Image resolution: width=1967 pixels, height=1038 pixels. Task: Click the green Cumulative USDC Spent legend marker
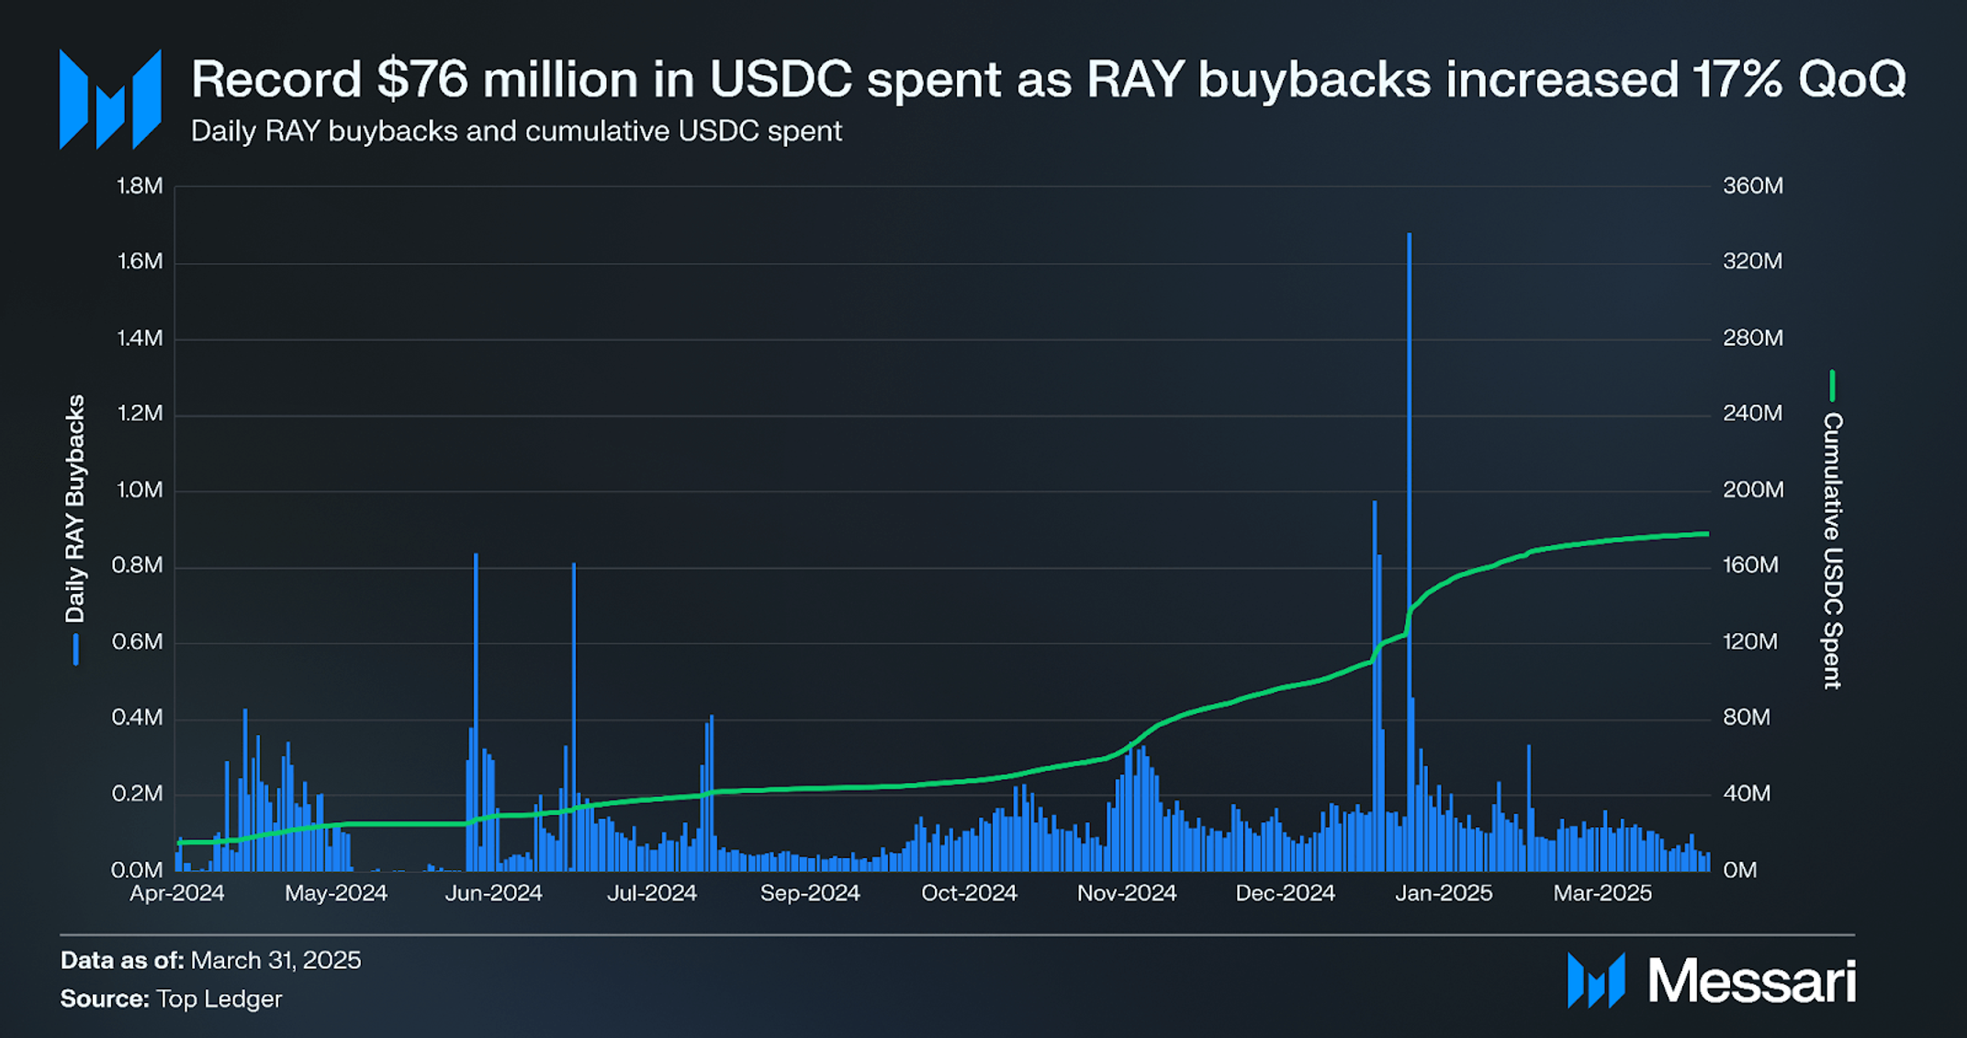click(x=1832, y=385)
